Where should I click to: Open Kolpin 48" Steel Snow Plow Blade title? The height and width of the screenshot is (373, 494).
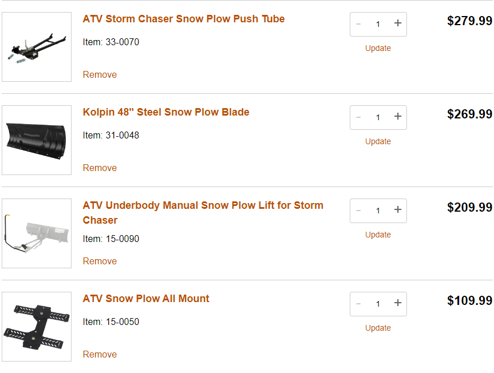pyautogui.click(x=166, y=112)
